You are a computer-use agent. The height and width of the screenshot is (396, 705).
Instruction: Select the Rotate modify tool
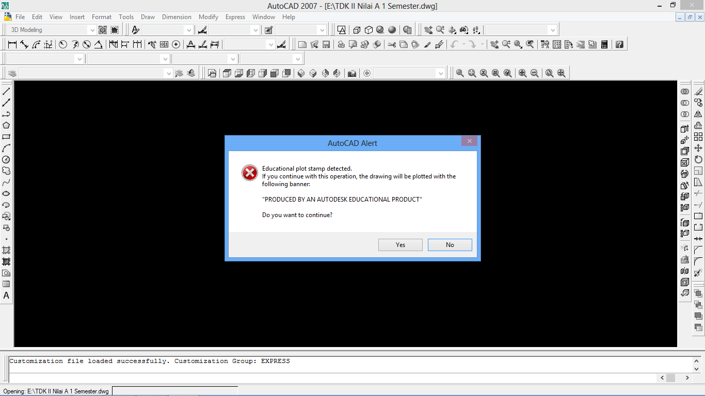pos(698,159)
